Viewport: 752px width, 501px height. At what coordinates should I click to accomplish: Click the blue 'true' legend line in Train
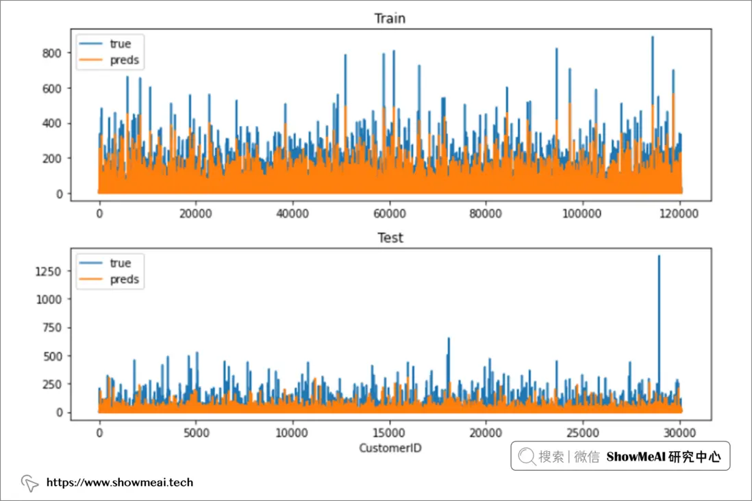coord(90,44)
